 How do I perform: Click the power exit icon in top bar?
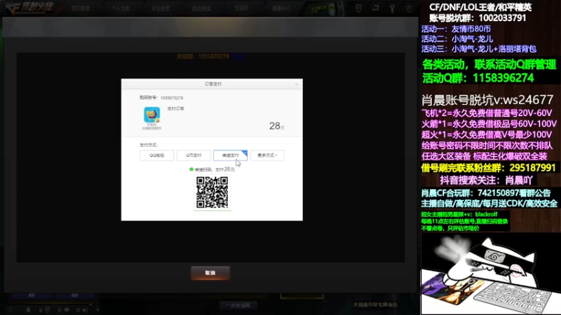(x=409, y=8)
